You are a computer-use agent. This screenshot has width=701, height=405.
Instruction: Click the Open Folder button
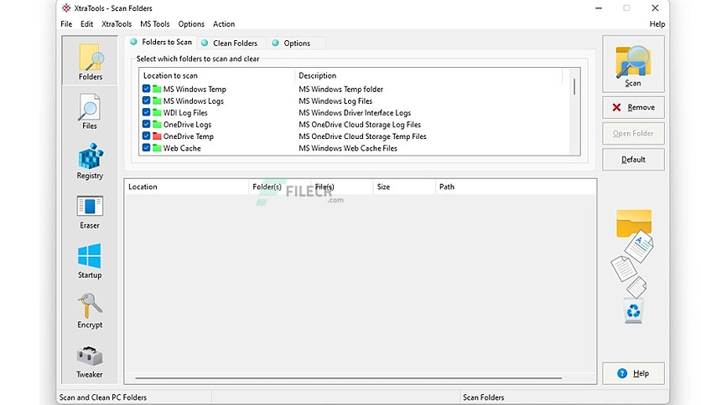(633, 133)
